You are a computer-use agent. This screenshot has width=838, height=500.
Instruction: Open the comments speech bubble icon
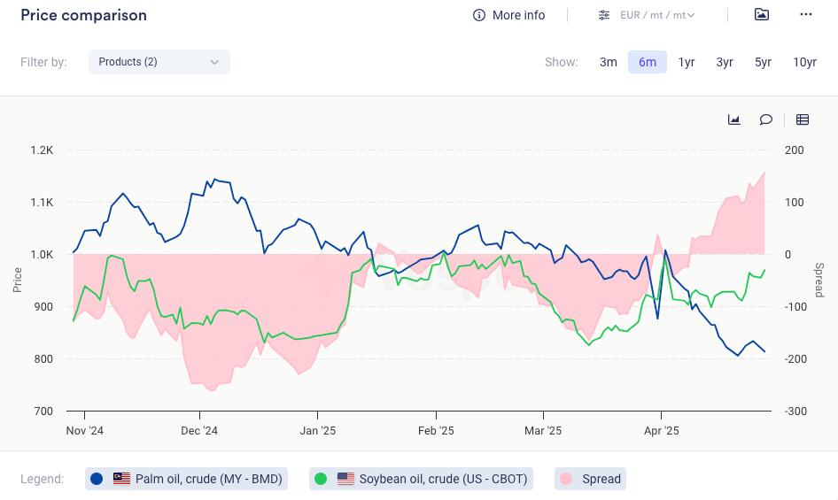pyautogui.click(x=766, y=119)
